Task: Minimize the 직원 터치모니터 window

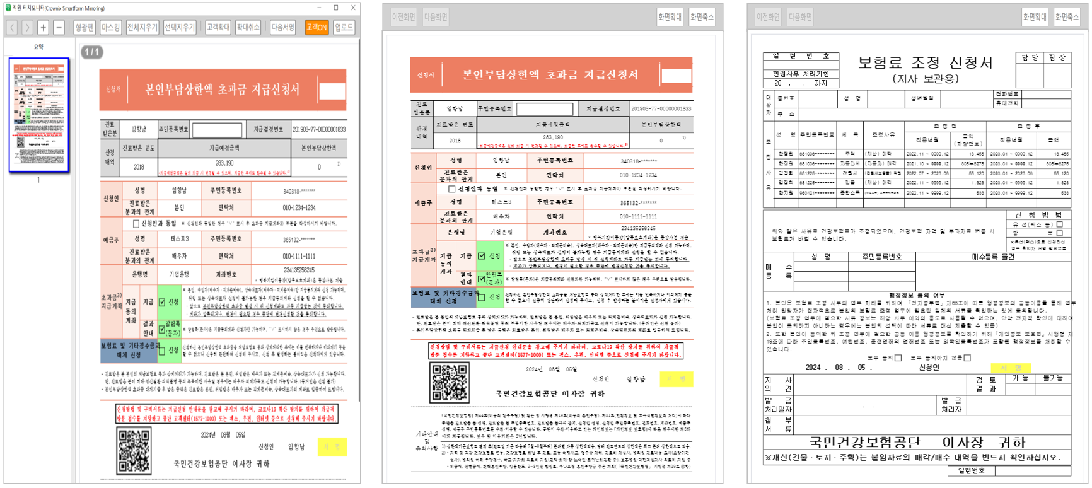Action: tap(320, 8)
